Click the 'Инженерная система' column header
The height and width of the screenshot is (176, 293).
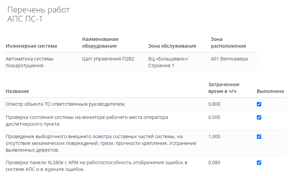tap(31, 46)
